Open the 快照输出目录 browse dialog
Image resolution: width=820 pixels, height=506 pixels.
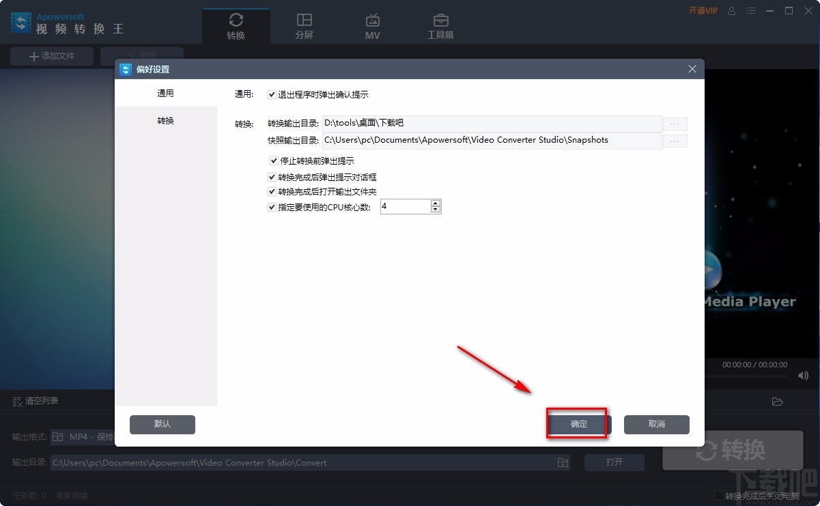[675, 141]
